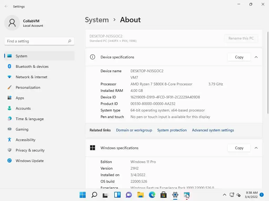Click the Version value 21H2
Image resolution: width=269 pixels, height=201 pixels.
coord(134,168)
